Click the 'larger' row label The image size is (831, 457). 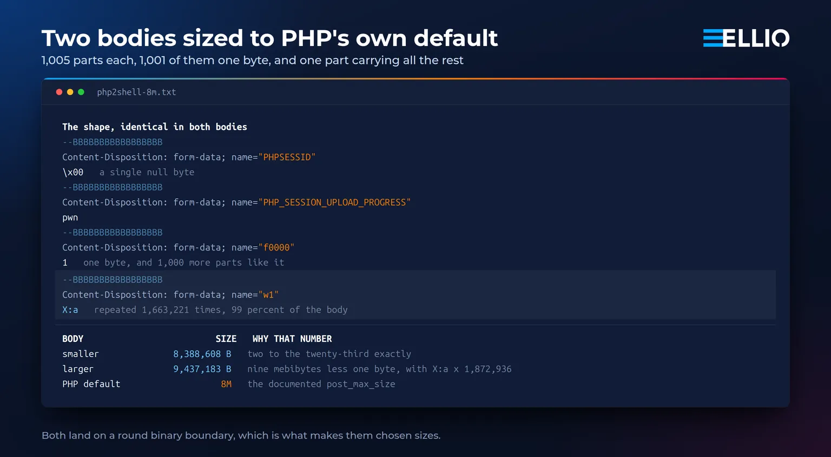click(78, 369)
